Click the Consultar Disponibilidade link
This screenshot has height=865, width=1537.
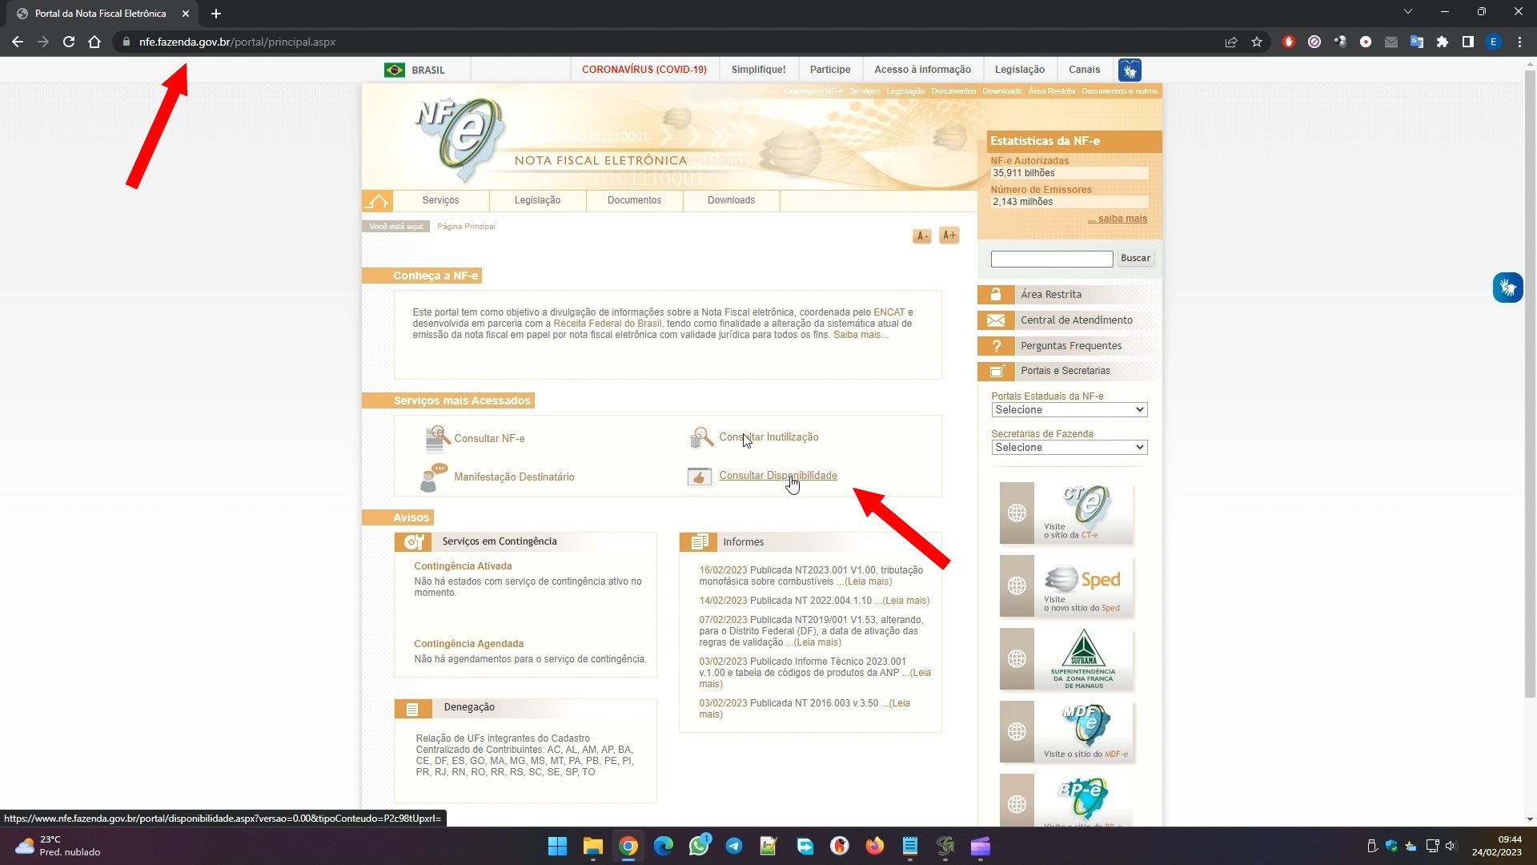[778, 476]
